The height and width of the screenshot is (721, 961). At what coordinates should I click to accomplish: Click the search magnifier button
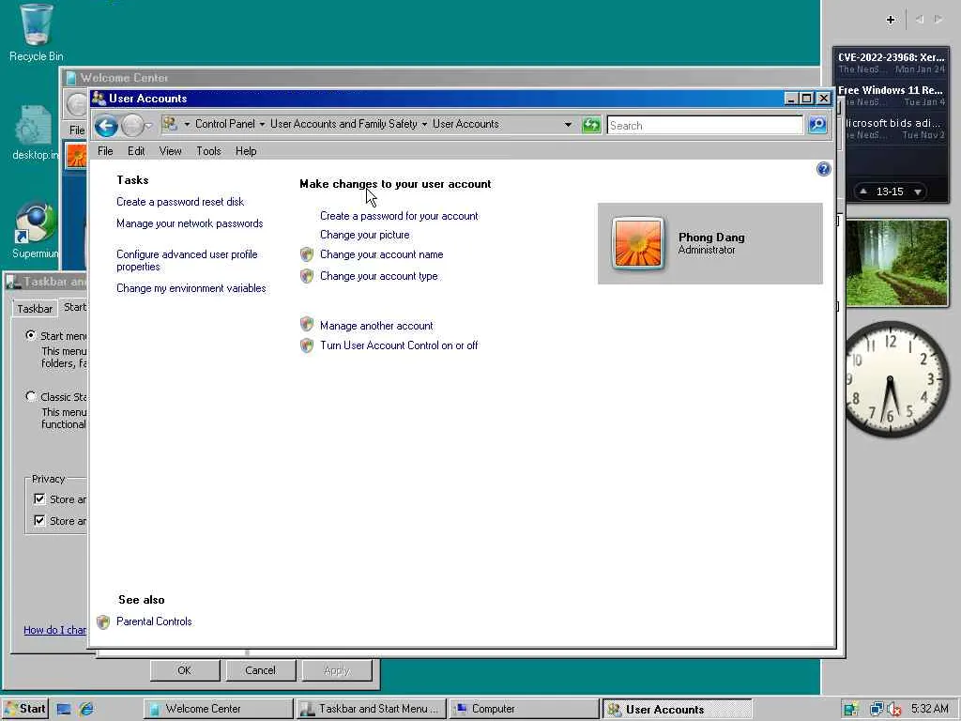(x=817, y=125)
